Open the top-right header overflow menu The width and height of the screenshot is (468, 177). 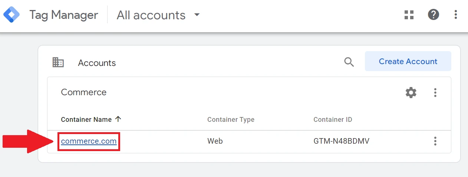pos(456,15)
